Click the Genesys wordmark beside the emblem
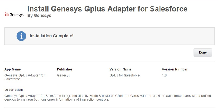 (x=17, y=15)
